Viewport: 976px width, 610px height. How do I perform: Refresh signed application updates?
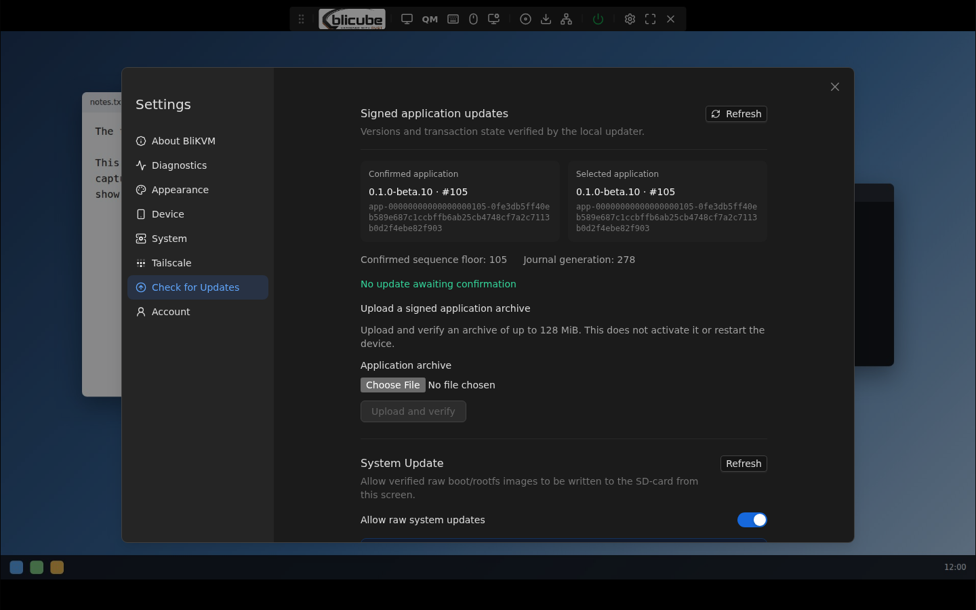click(736, 114)
